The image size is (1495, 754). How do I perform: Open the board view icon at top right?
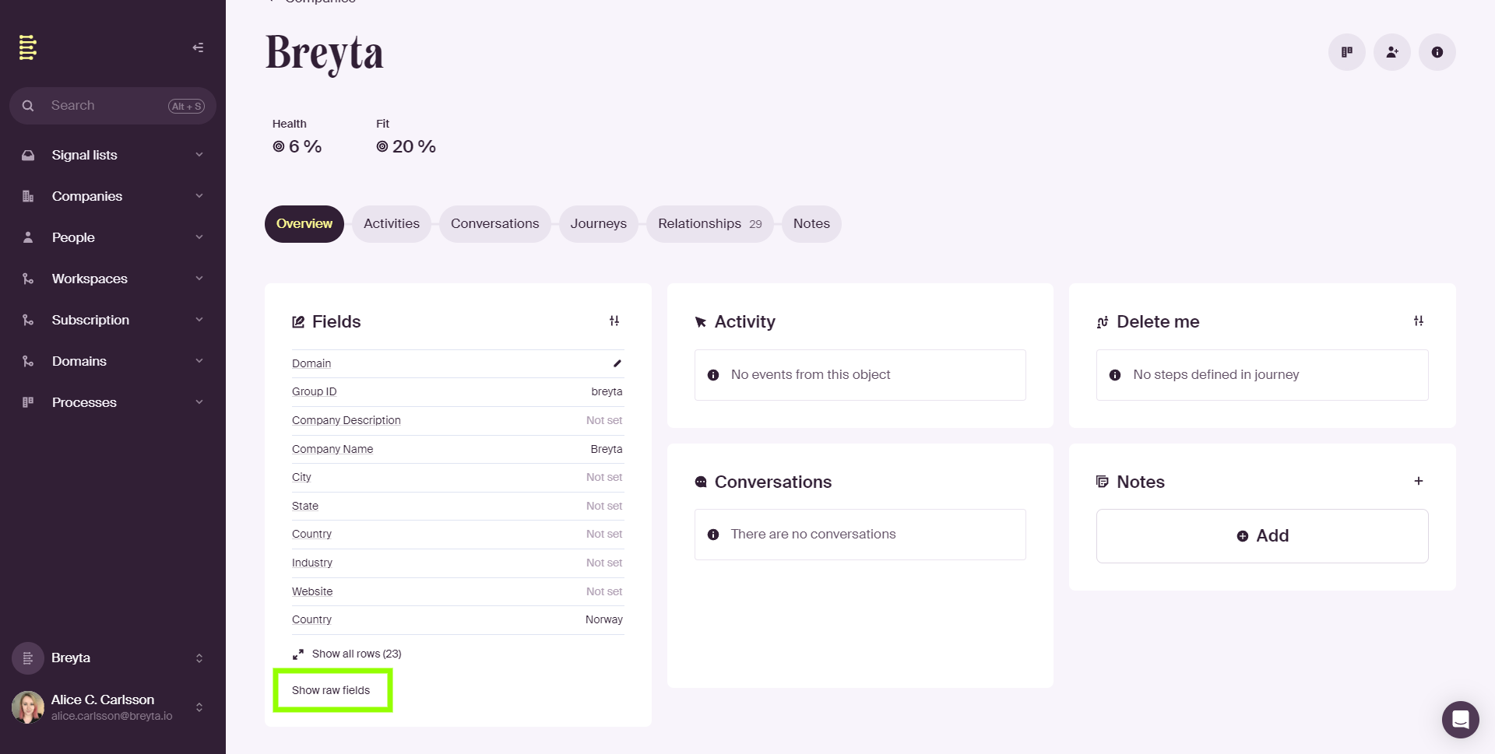[x=1347, y=52]
